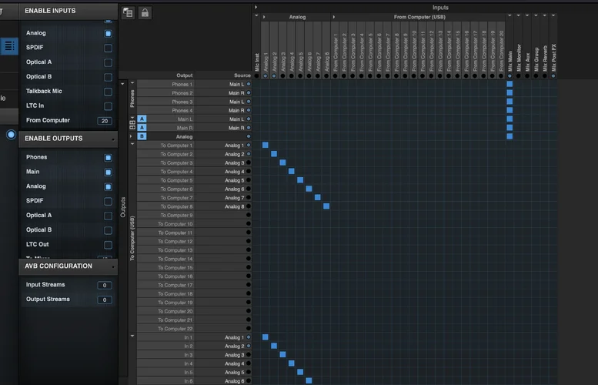The width and height of the screenshot is (598, 385).
Task: Expand the Mix Reverb column arrow
Action: 545,15
